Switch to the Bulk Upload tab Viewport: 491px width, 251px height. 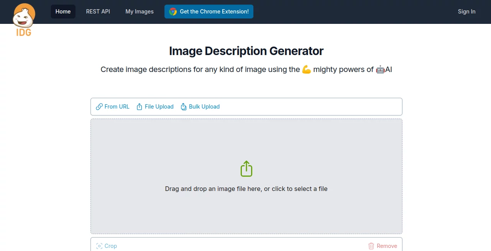click(204, 106)
